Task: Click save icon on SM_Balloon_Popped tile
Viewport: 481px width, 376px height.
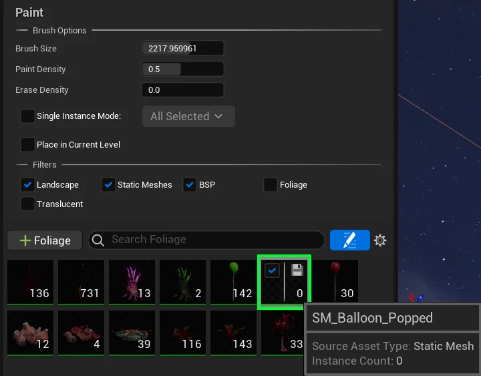Action: (297, 270)
